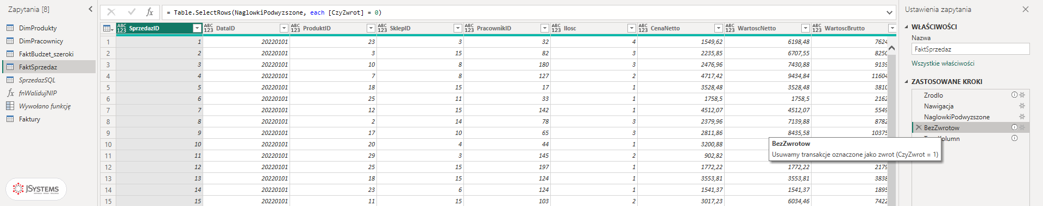Open filter dropdown for SklepID column
1043x206 pixels.
click(x=458, y=28)
